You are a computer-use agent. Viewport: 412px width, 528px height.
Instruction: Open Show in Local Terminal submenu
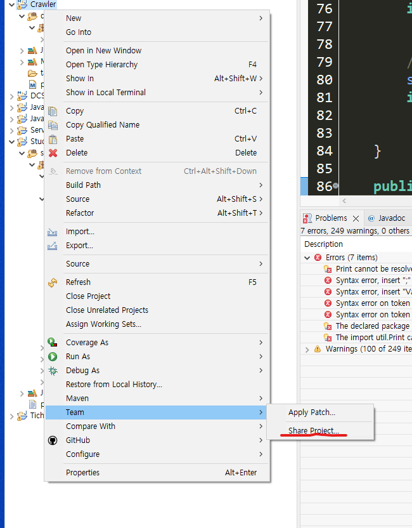pyautogui.click(x=157, y=93)
